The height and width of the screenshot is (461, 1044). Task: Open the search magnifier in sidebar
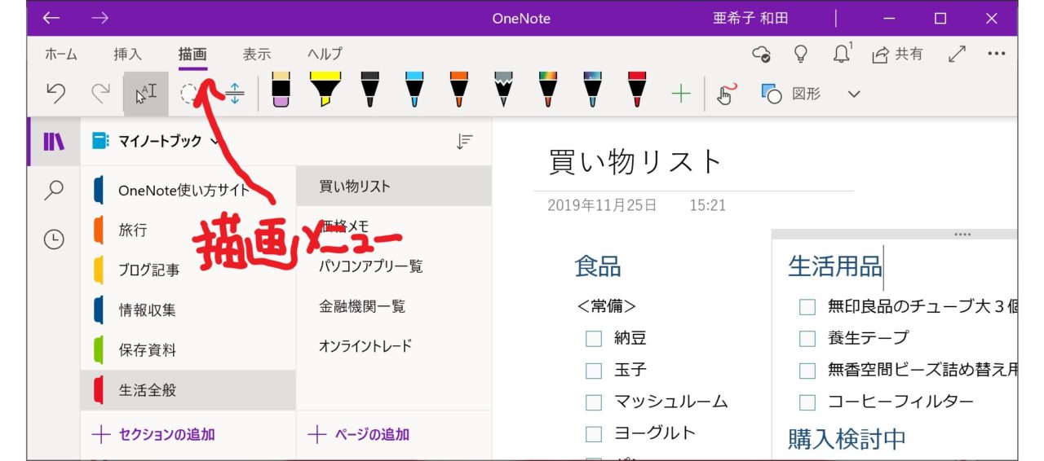tap(54, 191)
